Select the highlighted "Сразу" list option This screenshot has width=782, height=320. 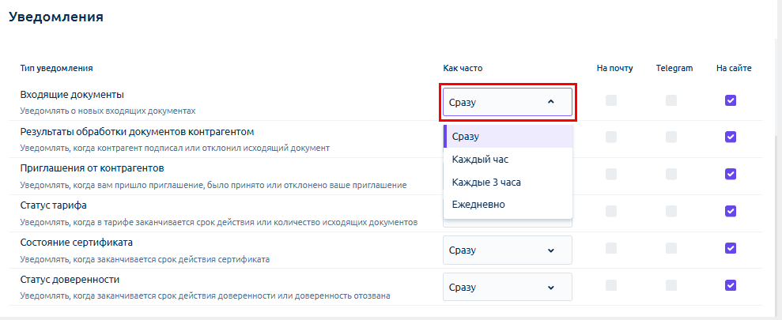point(466,137)
